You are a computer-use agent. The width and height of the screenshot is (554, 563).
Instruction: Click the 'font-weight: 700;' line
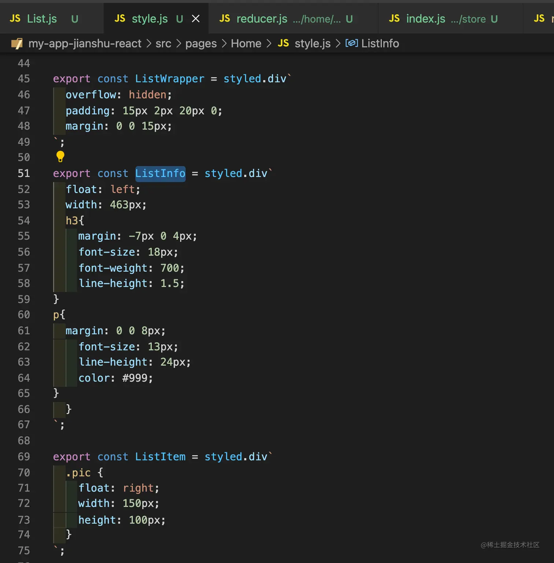click(132, 268)
